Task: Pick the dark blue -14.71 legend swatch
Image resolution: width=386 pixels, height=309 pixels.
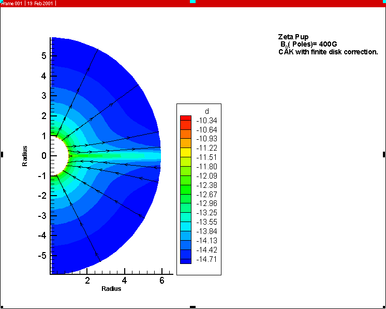Action: click(186, 260)
